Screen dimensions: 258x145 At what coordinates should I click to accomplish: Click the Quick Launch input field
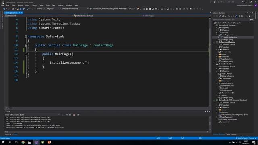229,2
